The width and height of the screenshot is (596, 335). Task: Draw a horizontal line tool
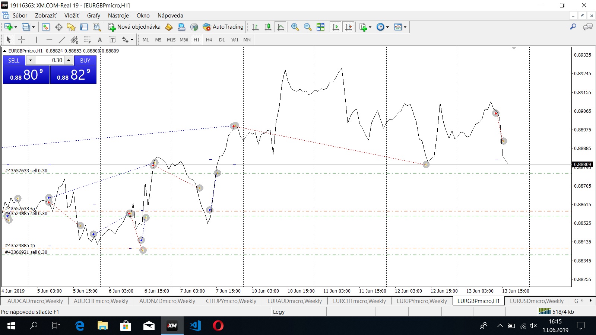[49, 39]
